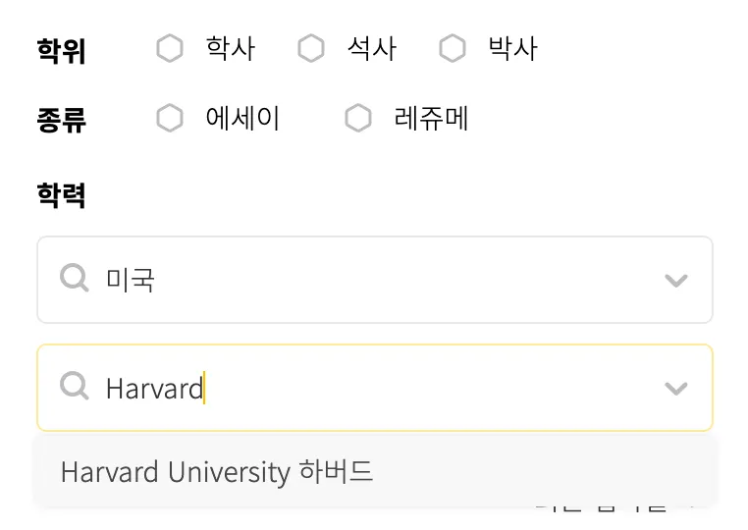Select the hexagon radio button beside 학사
This screenshot has width=748, height=530.
pos(170,48)
